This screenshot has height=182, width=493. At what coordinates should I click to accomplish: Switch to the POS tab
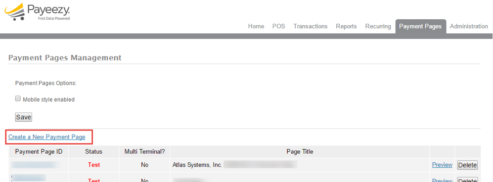(x=279, y=26)
